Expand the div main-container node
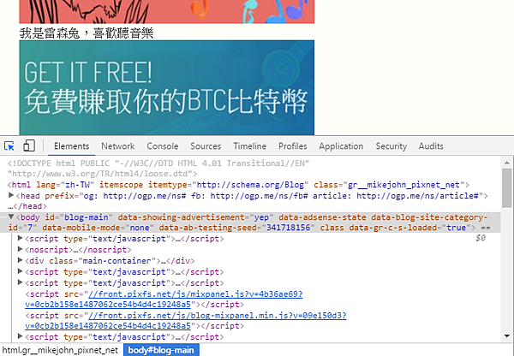The width and height of the screenshot is (514, 356). [20, 260]
